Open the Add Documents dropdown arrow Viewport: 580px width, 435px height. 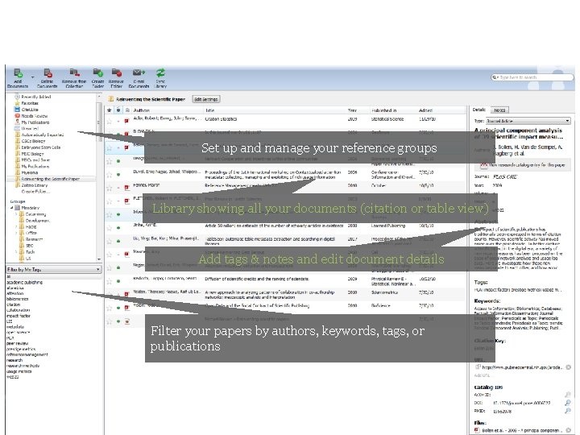click(x=32, y=77)
